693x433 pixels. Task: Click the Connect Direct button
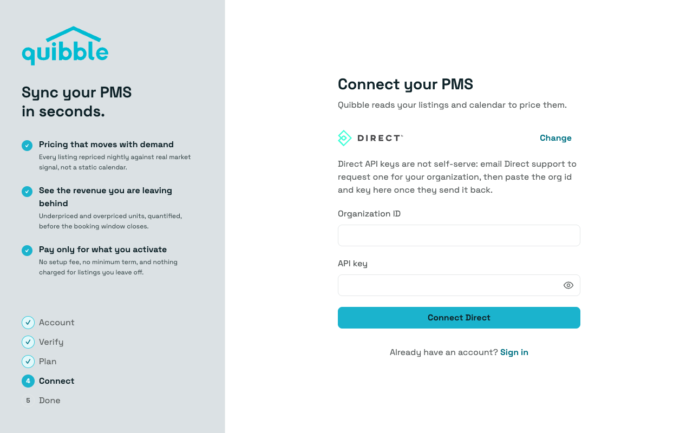pyautogui.click(x=459, y=318)
